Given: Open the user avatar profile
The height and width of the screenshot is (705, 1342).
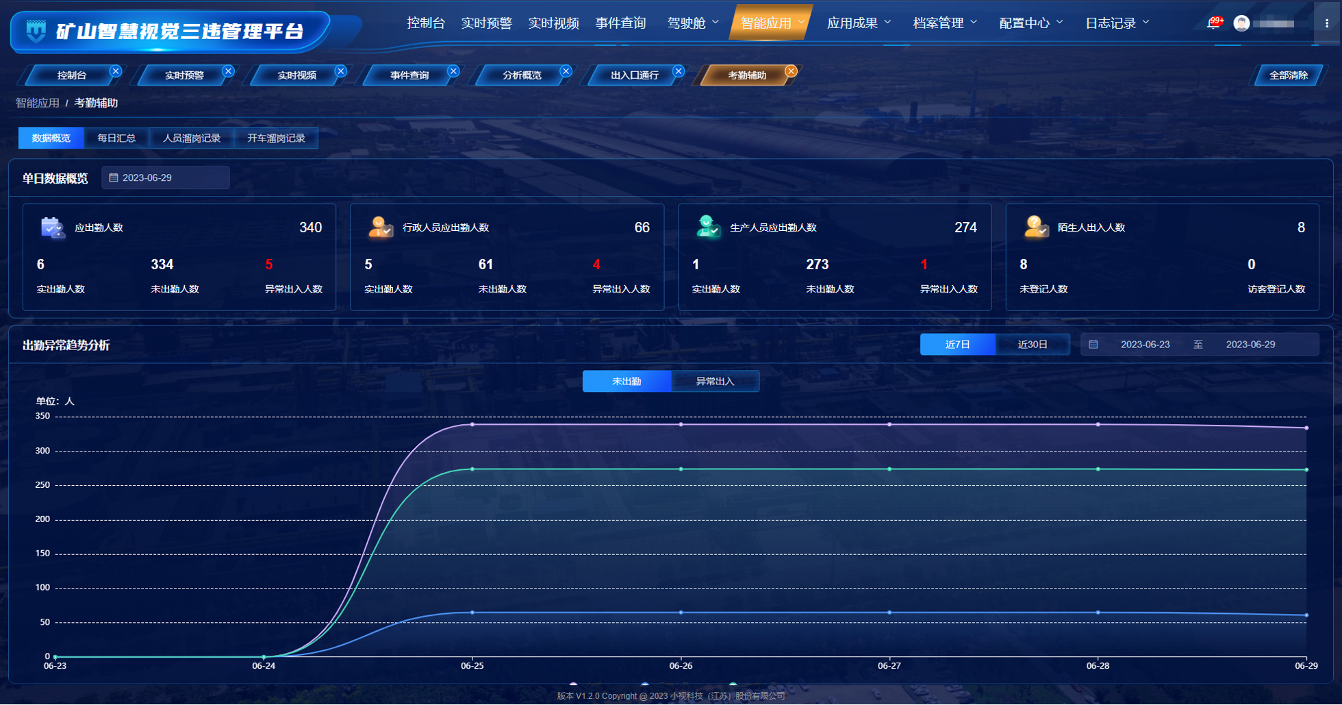Looking at the screenshot, I should (1241, 23).
